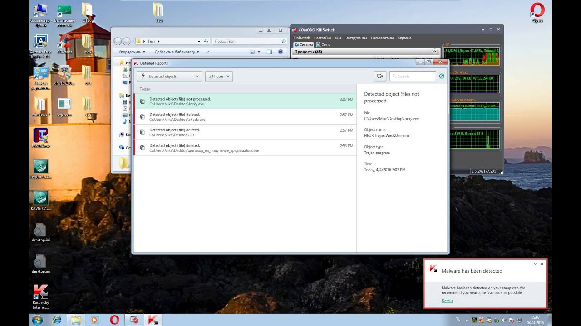Open Windows Media Player from the taskbar
Image resolution: width=581 pixels, height=326 pixels.
[95, 320]
